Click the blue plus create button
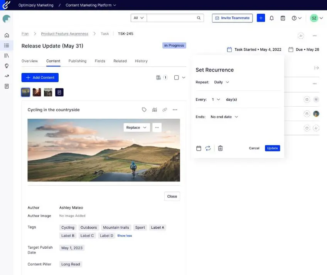The image size is (327, 275). [x=261, y=18]
